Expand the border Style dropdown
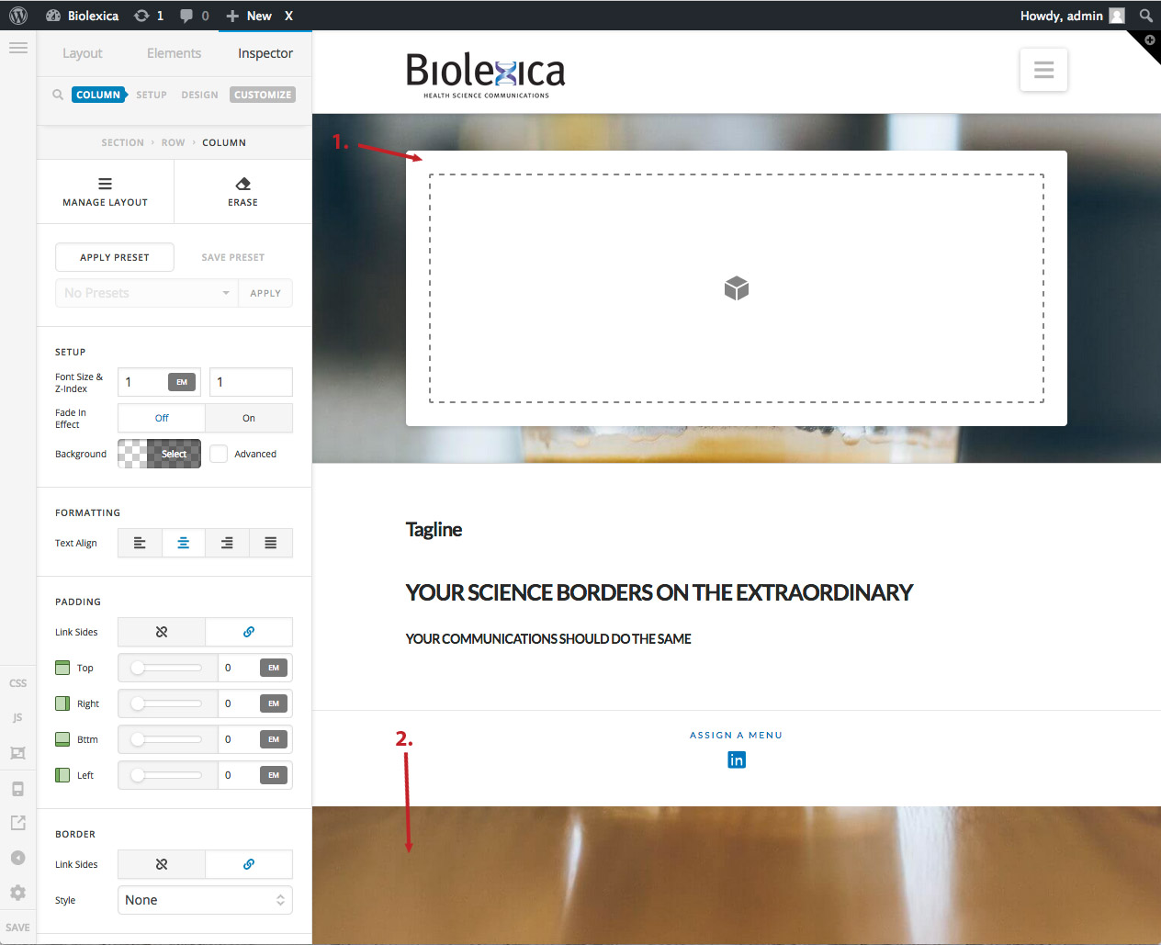 point(205,900)
